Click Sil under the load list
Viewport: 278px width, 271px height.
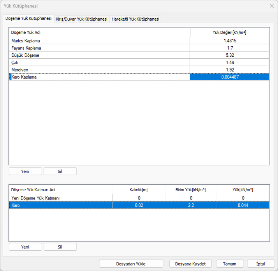pos(60,171)
